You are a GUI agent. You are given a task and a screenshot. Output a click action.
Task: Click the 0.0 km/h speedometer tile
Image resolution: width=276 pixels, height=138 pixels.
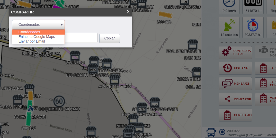pos(229,6)
